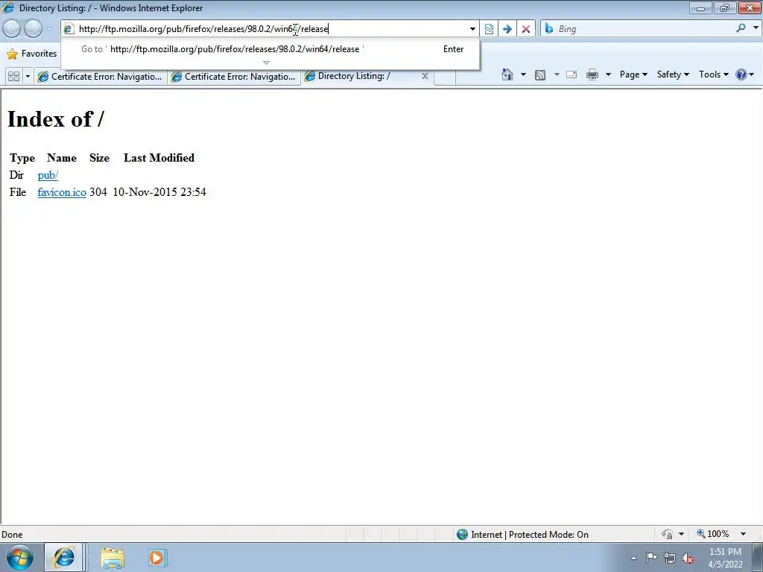763x572 pixels.
Task: Click the status bar privacy lock icon
Action: point(667,534)
